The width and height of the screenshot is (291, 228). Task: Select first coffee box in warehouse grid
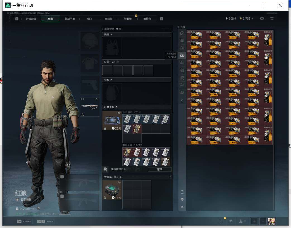tap(196, 35)
